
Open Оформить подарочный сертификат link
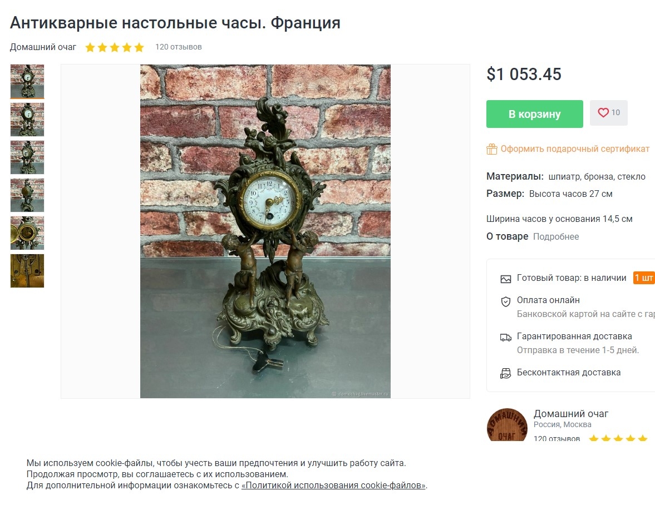click(x=575, y=149)
